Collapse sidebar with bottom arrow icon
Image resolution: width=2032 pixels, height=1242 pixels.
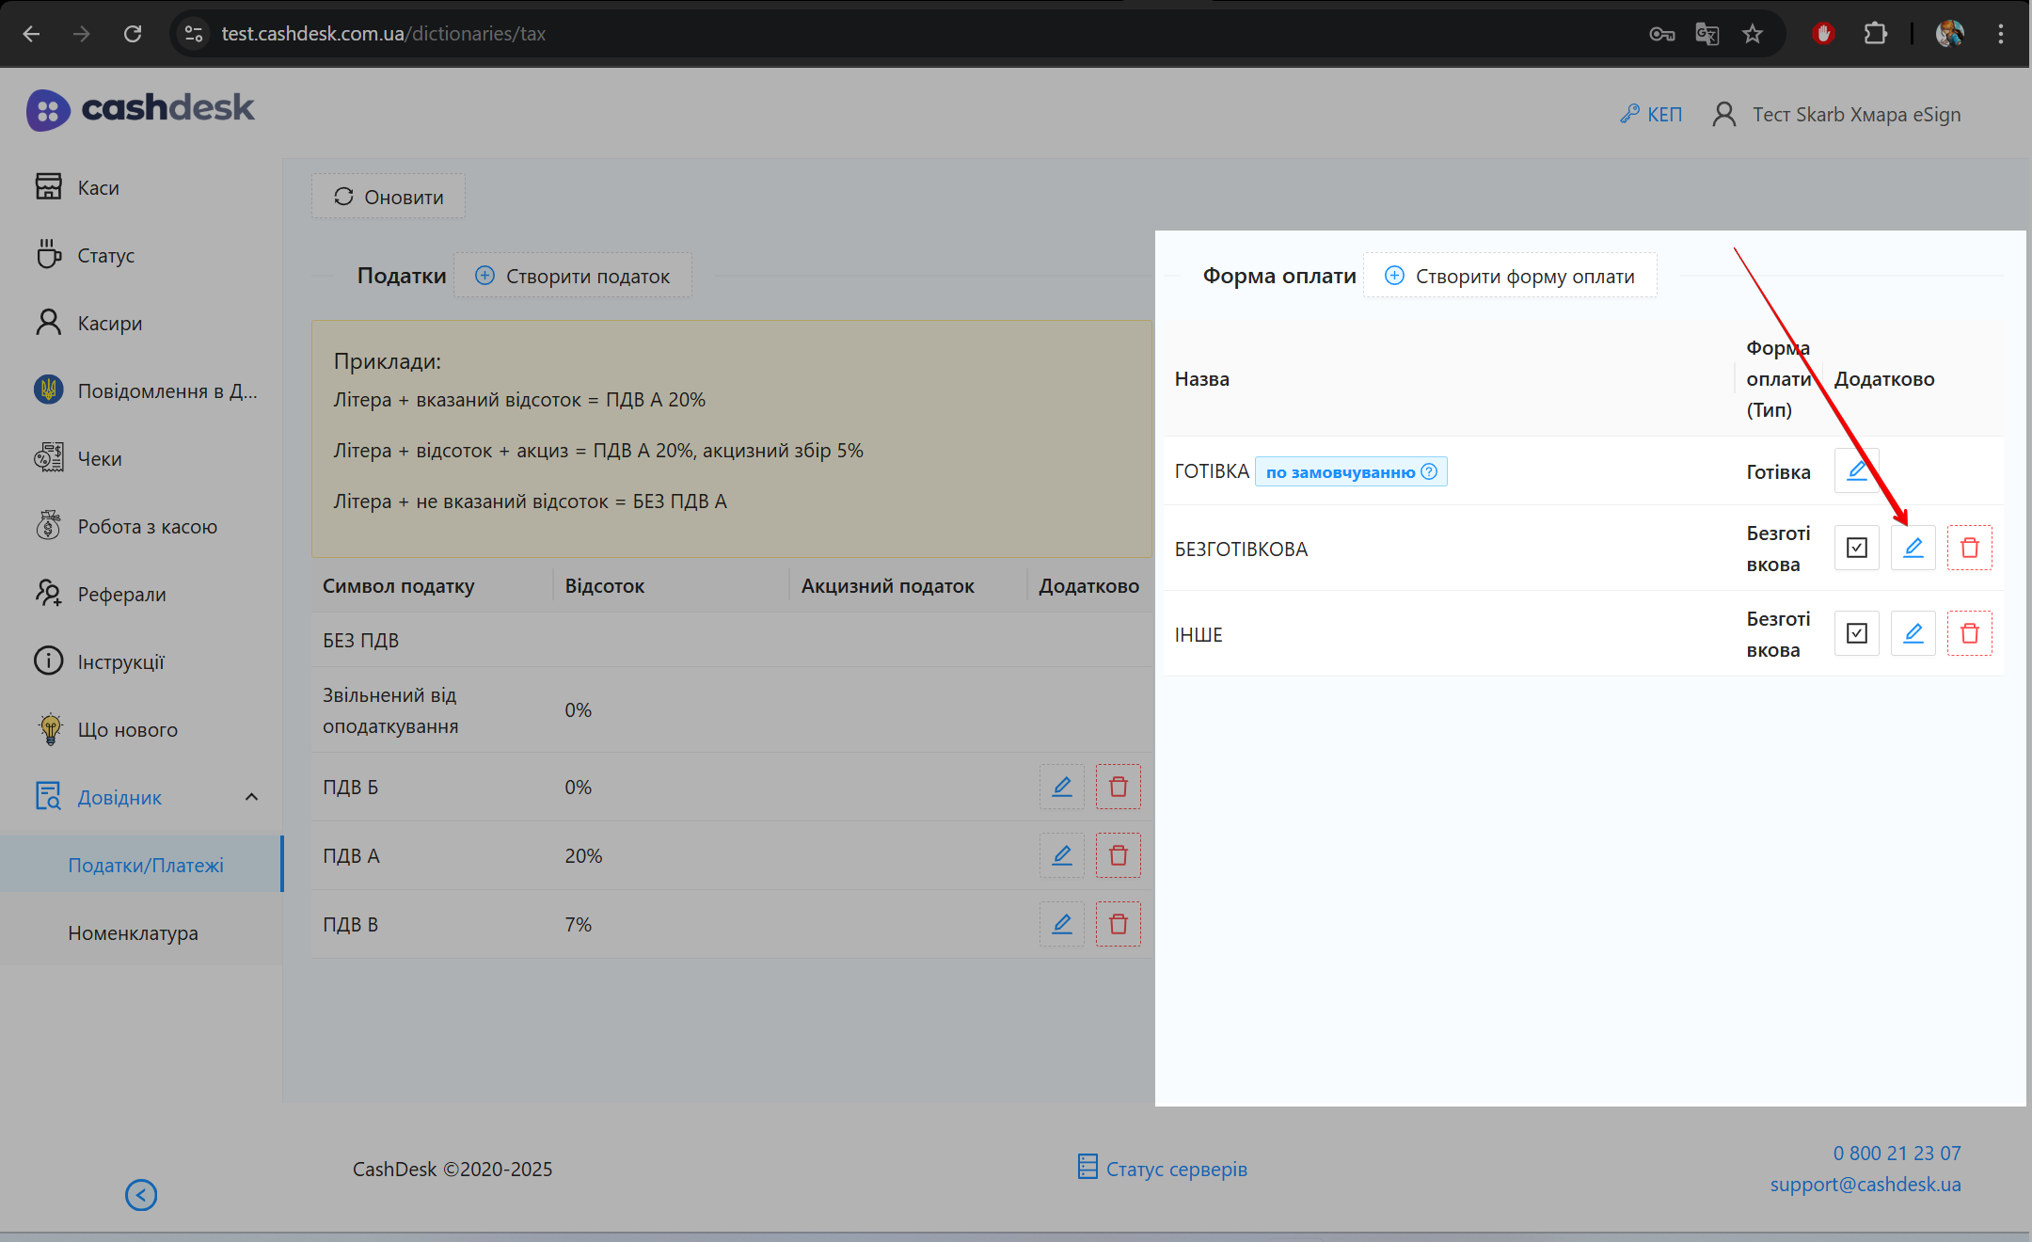coord(141,1195)
